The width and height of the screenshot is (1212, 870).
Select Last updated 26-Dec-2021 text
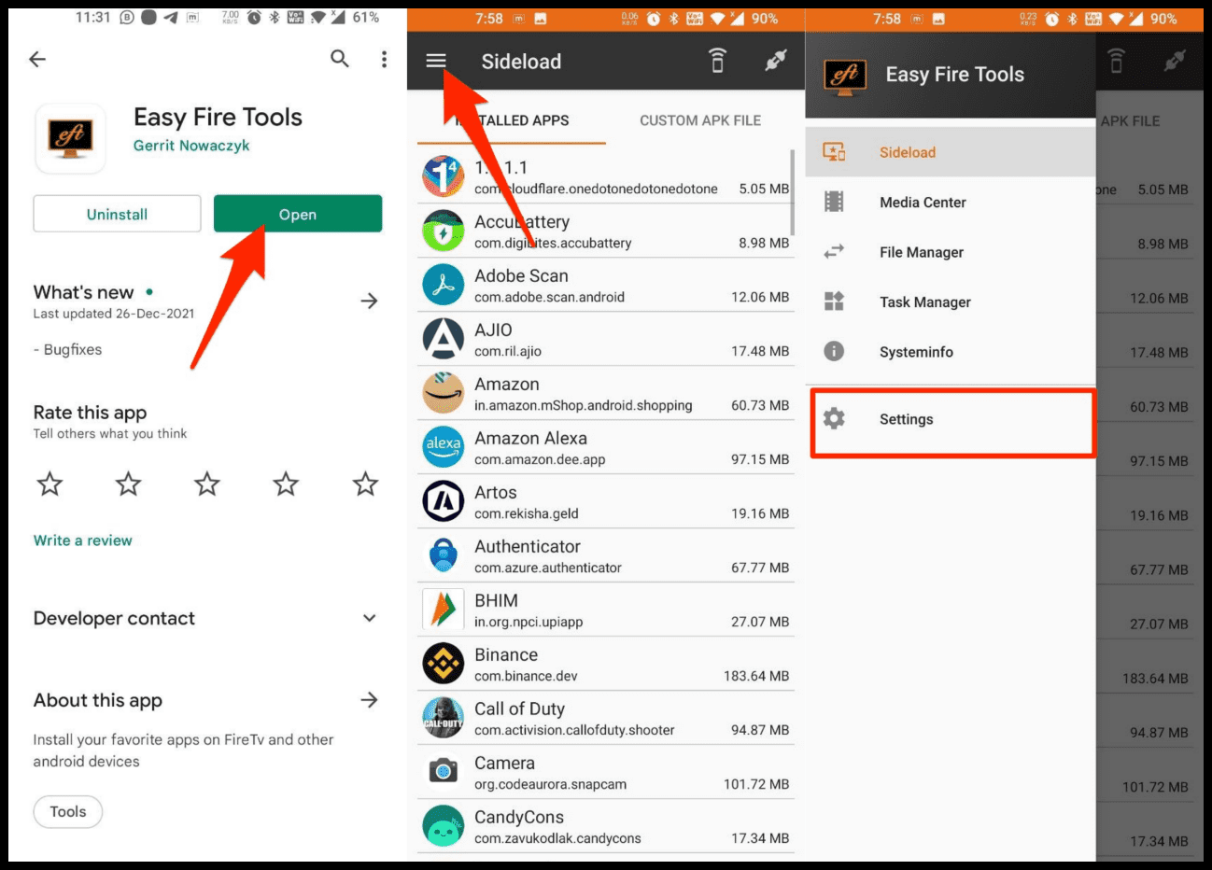(114, 314)
